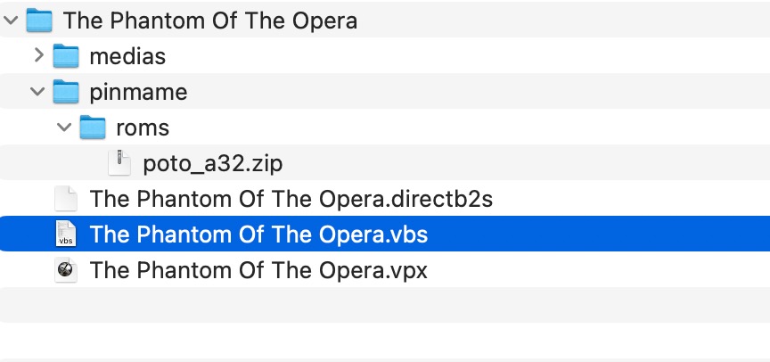Click the medias folder icon
The height and width of the screenshot is (362, 770).
(x=67, y=56)
